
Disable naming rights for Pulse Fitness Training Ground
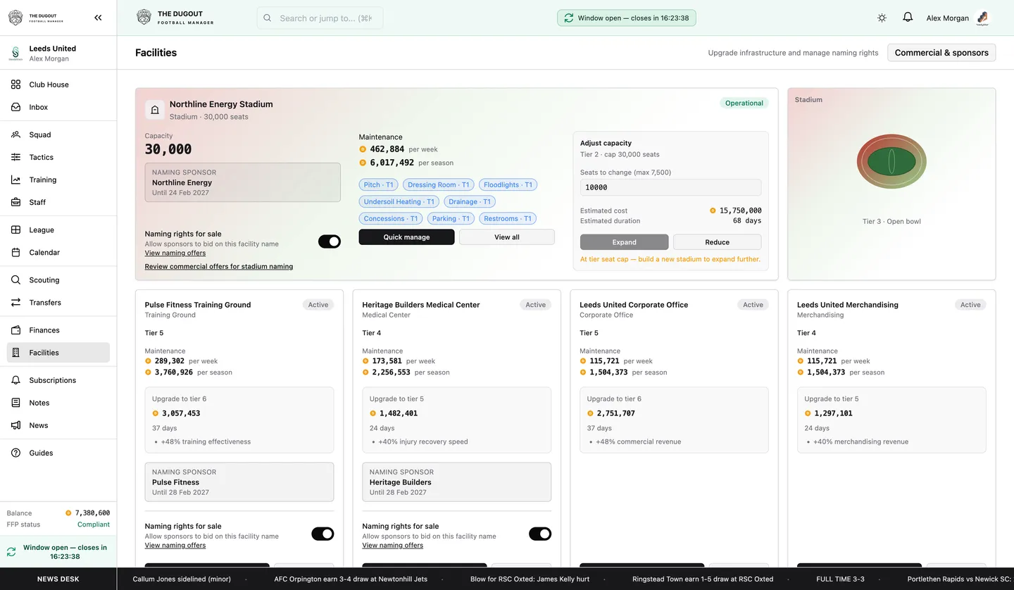click(x=323, y=534)
